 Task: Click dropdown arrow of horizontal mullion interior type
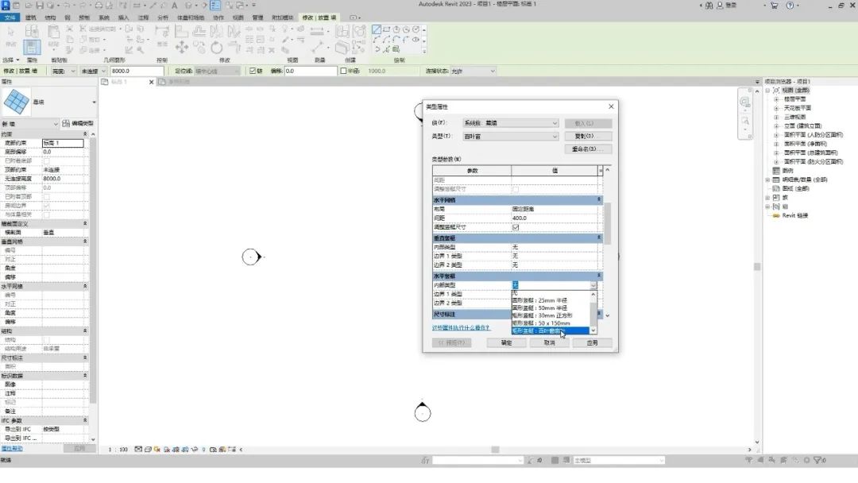593,285
